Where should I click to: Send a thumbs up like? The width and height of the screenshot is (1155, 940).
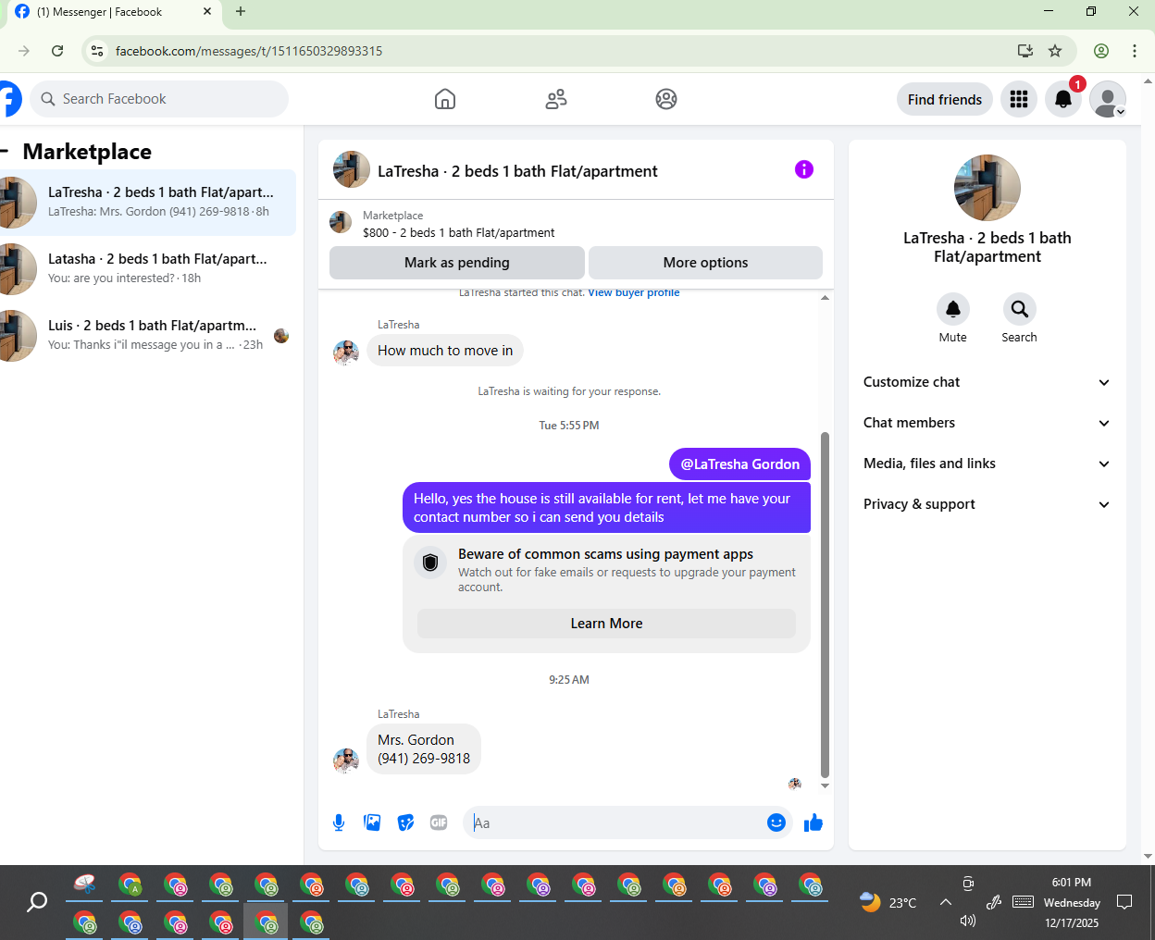(813, 822)
